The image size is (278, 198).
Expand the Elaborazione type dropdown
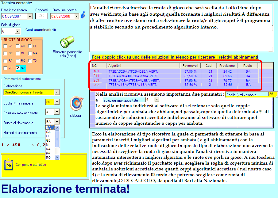[x=57, y=92]
